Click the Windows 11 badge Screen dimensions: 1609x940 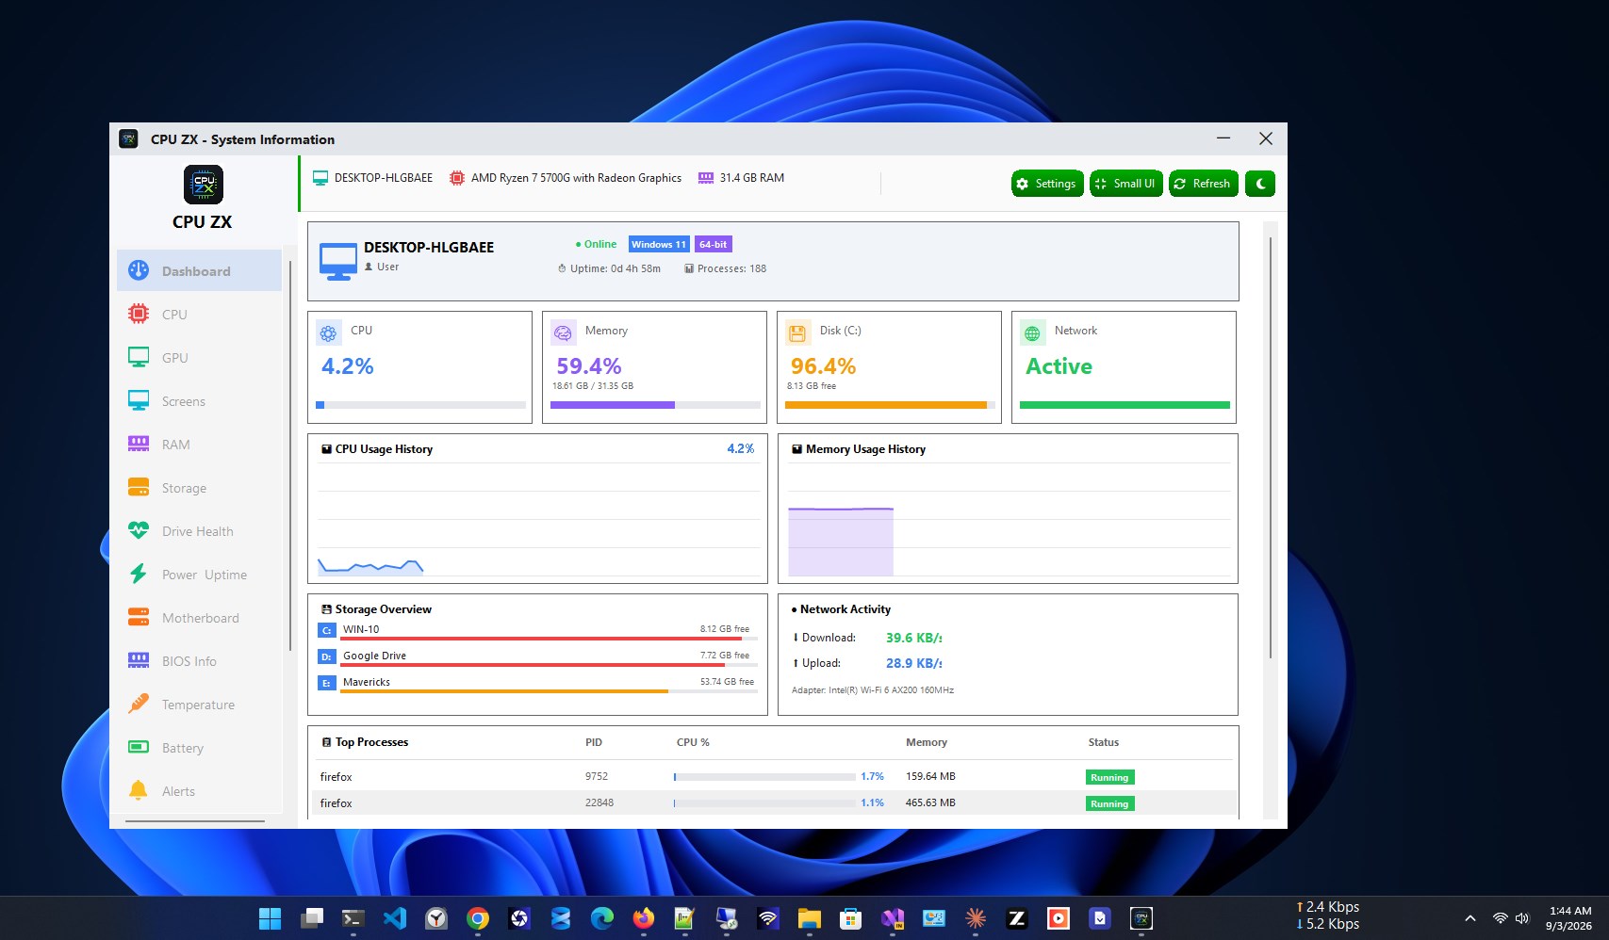659,244
